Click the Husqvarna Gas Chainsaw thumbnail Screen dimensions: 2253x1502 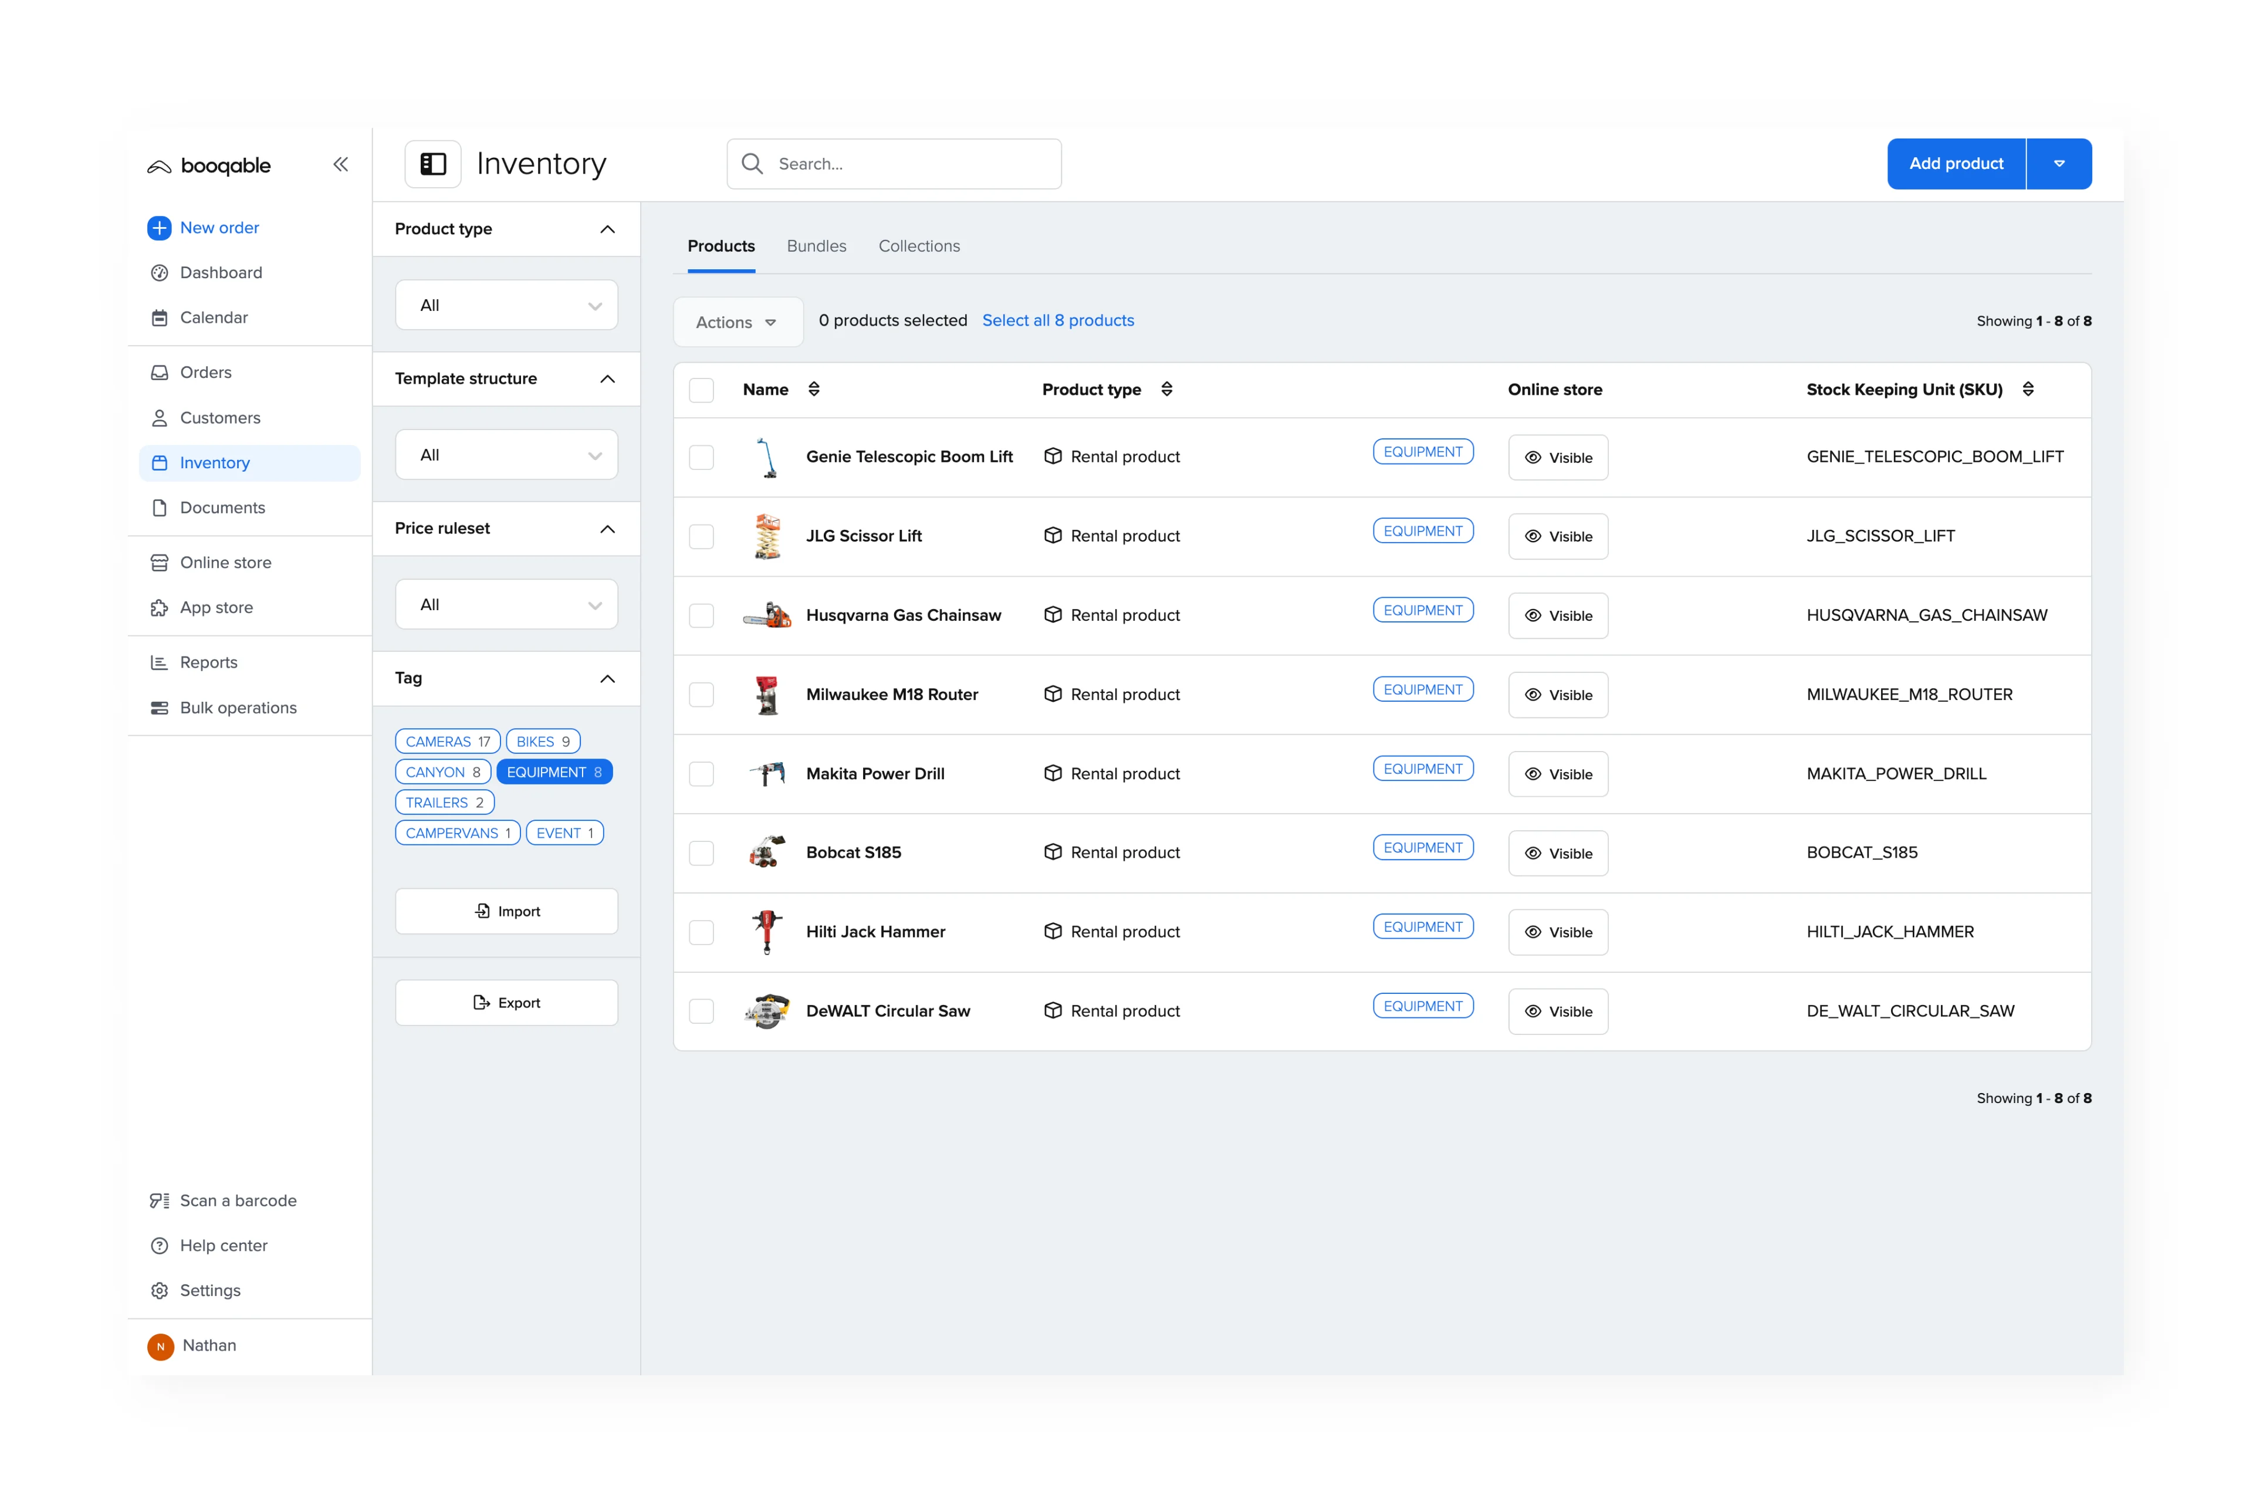coord(766,615)
